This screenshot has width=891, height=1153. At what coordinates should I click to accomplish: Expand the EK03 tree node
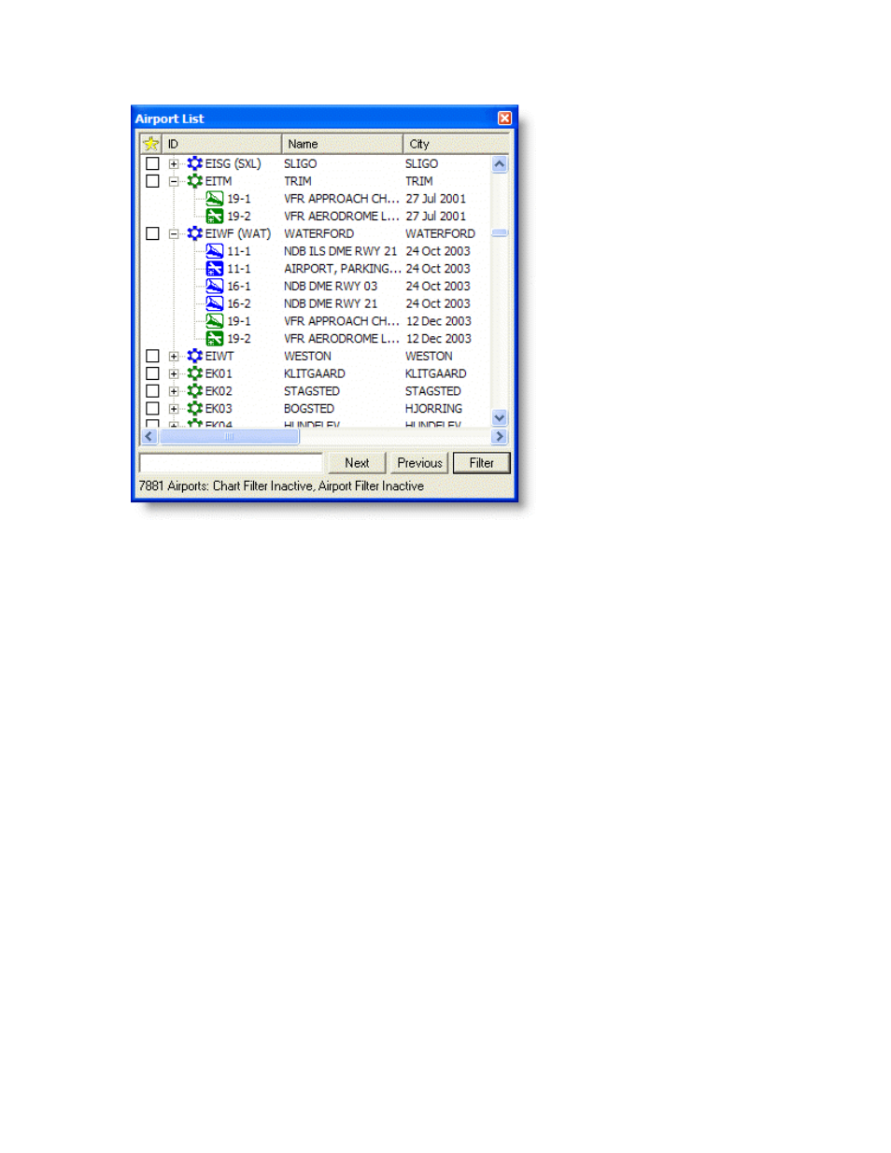click(x=174, y=409)
